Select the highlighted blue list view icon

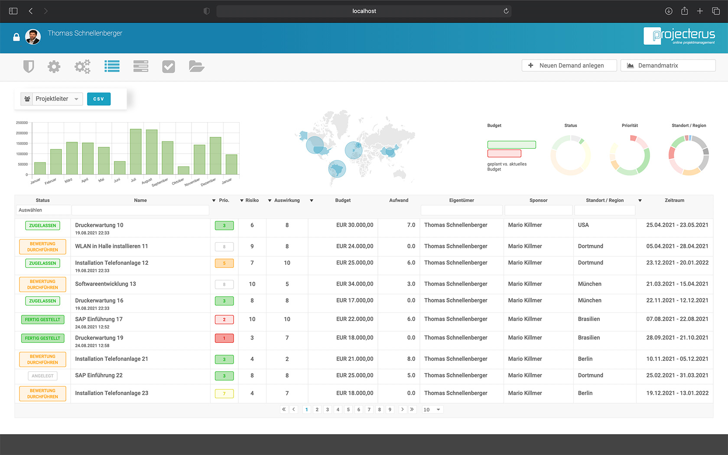pyautogui.click(x=112, y=66)
